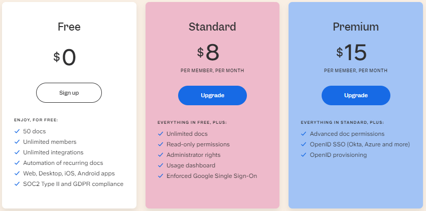
Task: Click checkmark beside Advanced doc permissions
Action: pyautogui.click(x=304, y=134)
